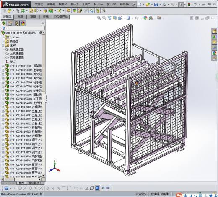Toggle the highlighted shaded view button at bottom
This screenshot has width=218, height=197.
point(97,188)
